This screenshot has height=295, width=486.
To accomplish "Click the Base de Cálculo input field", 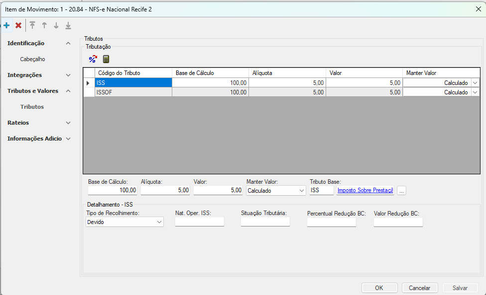I will tap(113, 190).
